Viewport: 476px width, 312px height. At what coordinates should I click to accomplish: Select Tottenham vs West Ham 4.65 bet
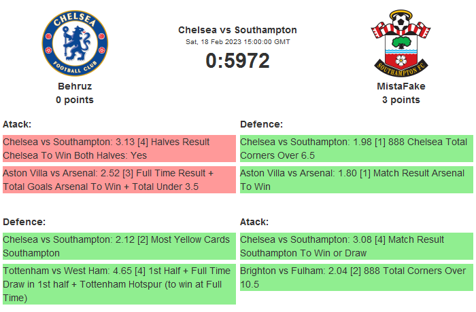pyautogui.click(x=119, y=284)
